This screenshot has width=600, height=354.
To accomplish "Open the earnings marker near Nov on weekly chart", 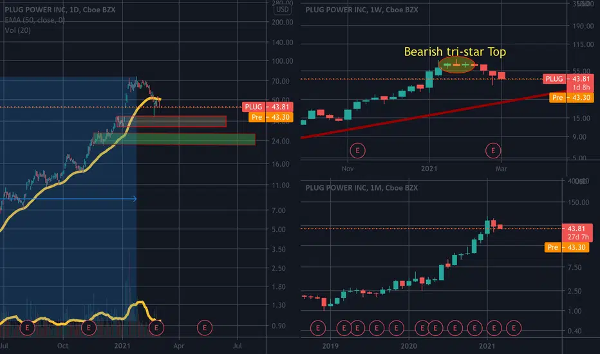I will 357,151.
